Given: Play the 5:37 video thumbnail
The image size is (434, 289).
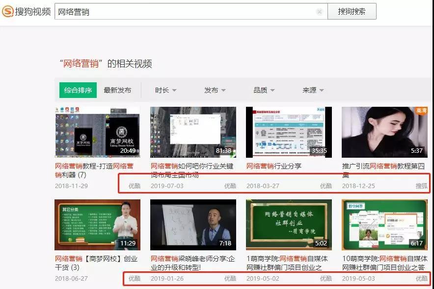Looking at the screenshot, I should click(x=385, y=132).
